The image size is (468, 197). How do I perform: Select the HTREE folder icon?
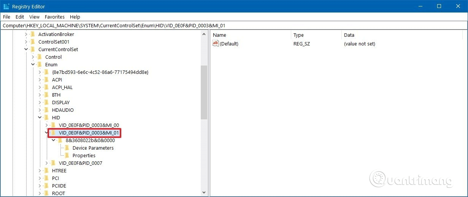coord(47,170)
